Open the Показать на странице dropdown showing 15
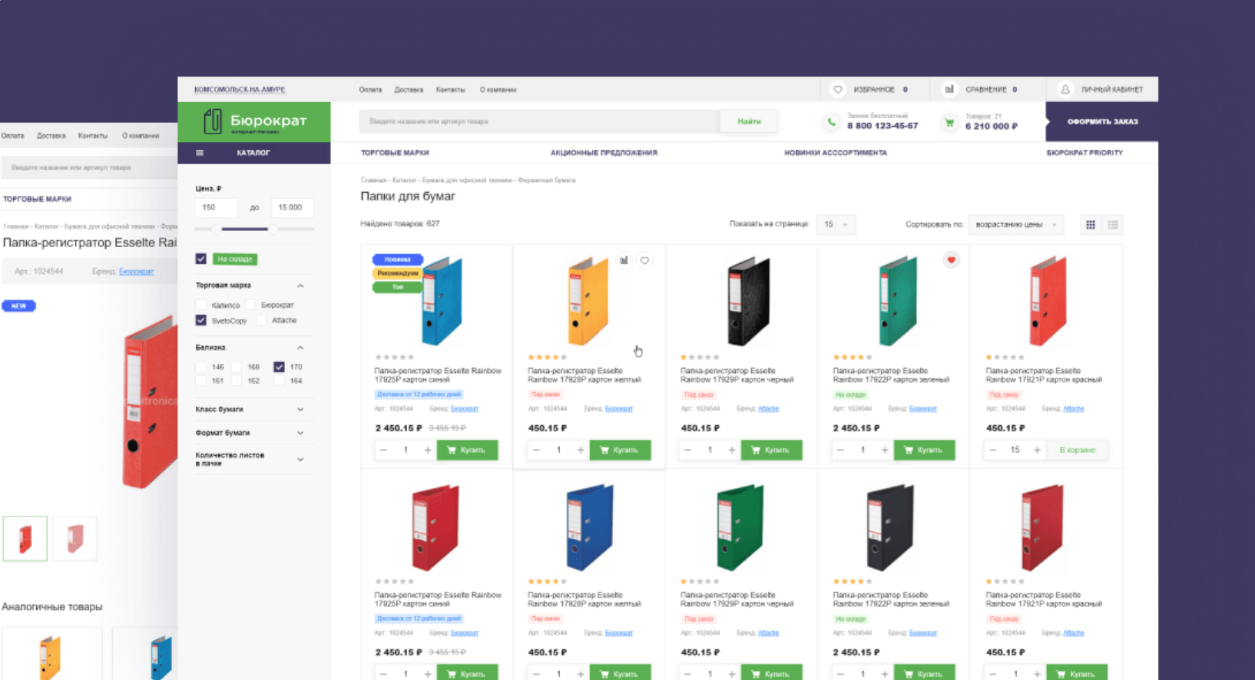 (x=836, y=225)
